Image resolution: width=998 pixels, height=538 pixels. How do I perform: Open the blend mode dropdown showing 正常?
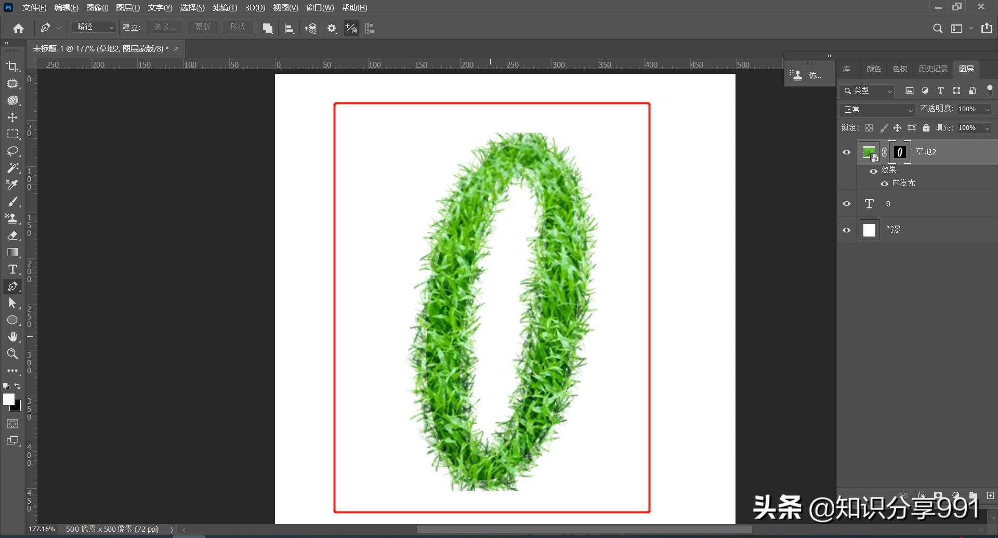[877, 110]
